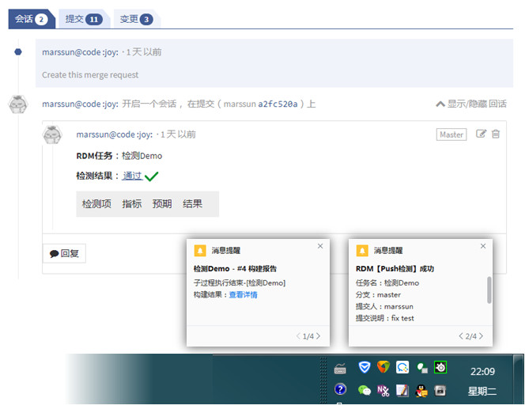This screenshot has height=413, width=529.
Task: Open blue shield security tray icon
Action: pos(365,367)
